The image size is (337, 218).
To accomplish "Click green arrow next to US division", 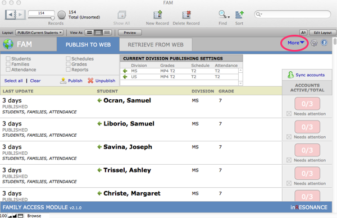I will click(x=125, y=77).
